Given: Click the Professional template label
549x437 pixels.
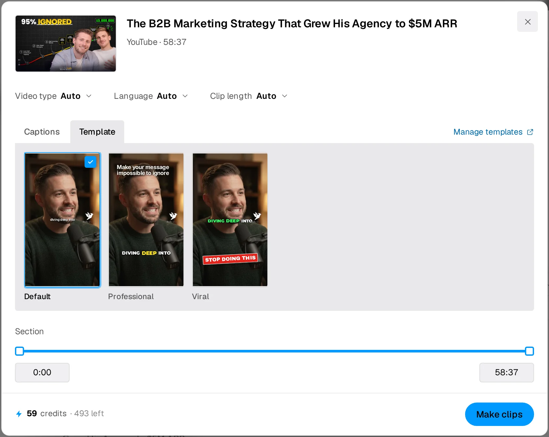Looking at the screenshot, I should [x=131, y=297].
